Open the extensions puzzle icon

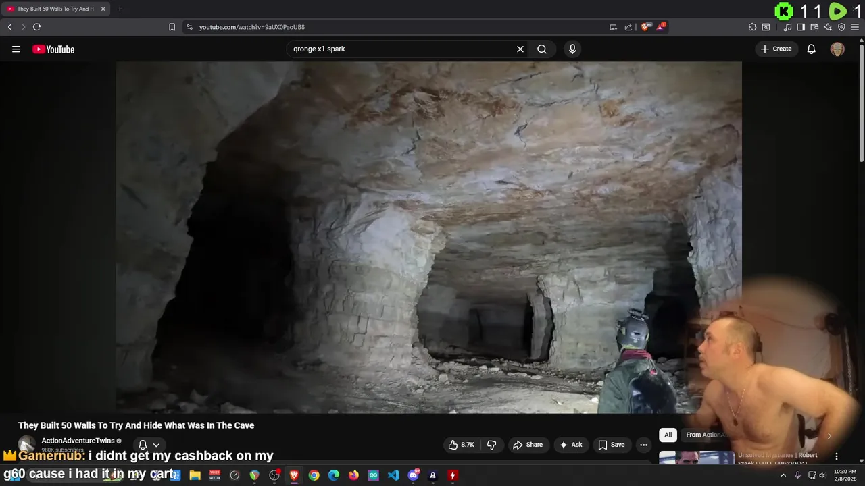point(752,27)
